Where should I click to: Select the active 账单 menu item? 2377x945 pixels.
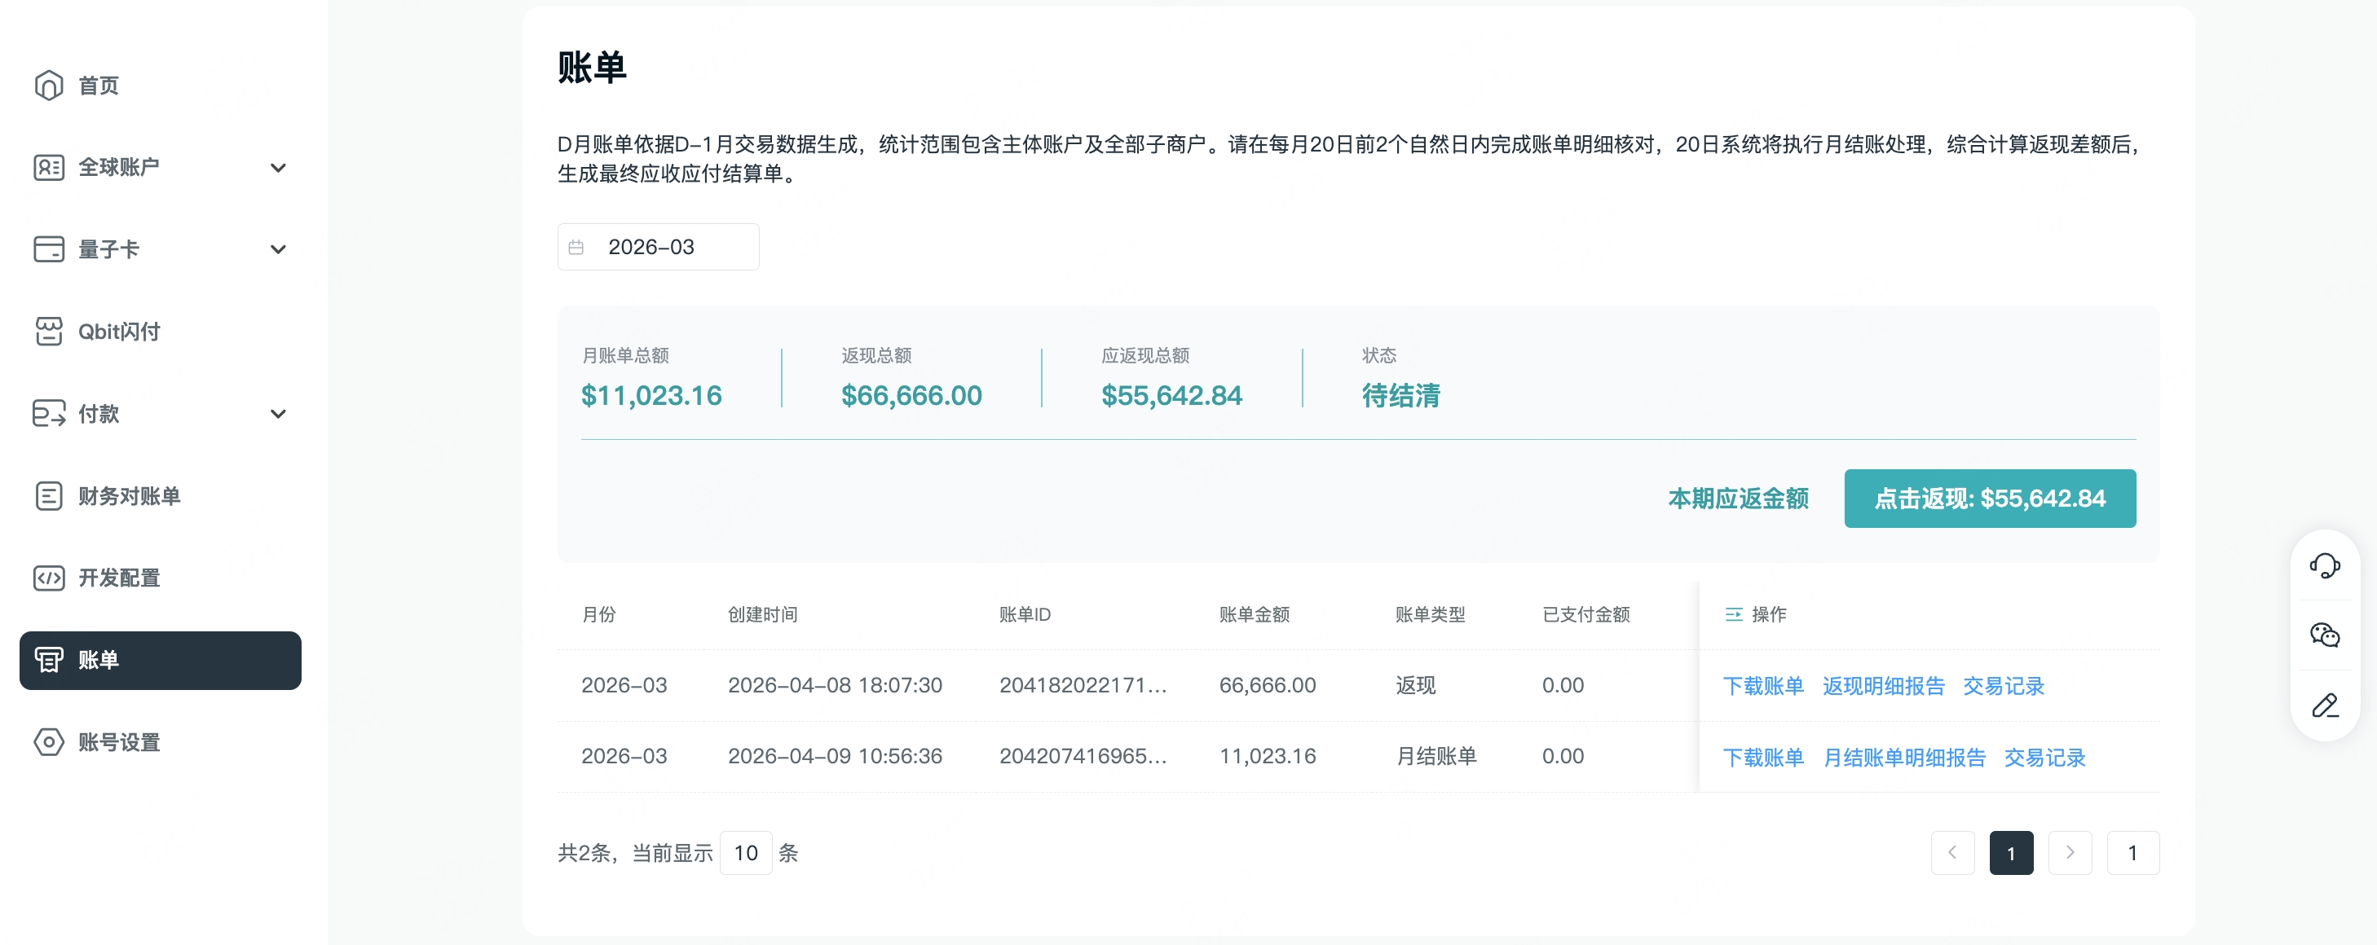pyautogui.click(x=160, y=660)
